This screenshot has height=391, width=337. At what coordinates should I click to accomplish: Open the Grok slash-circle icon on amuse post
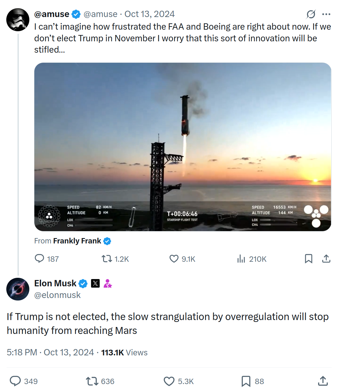tap(311, 14)
